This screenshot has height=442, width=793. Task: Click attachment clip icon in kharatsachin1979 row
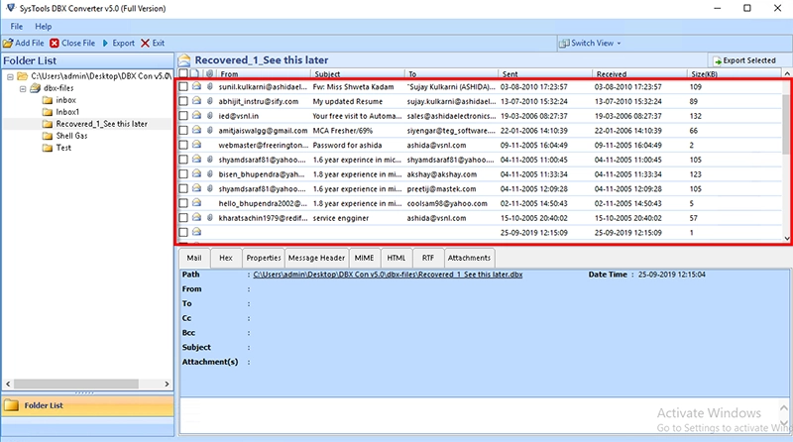click(210, 218)
